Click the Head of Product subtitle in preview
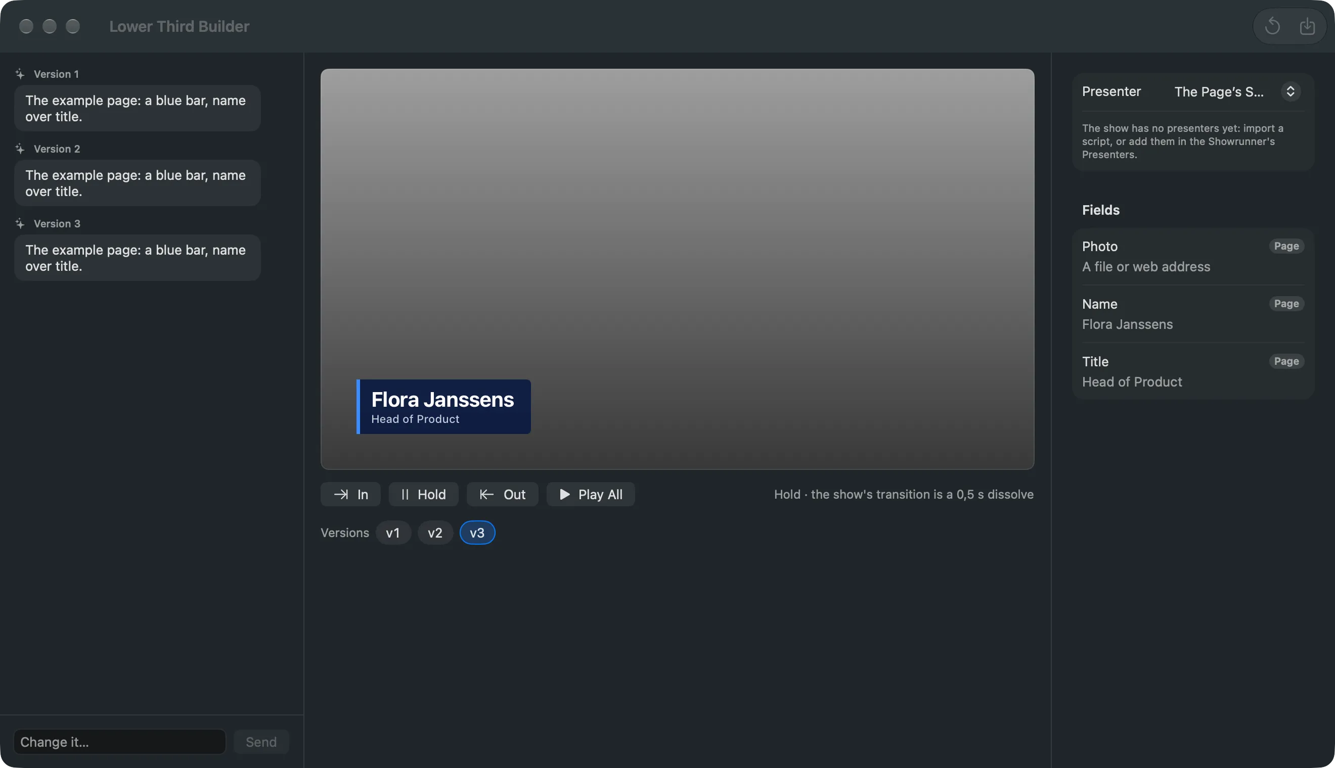1335x768 pixels. pos(415,419)
